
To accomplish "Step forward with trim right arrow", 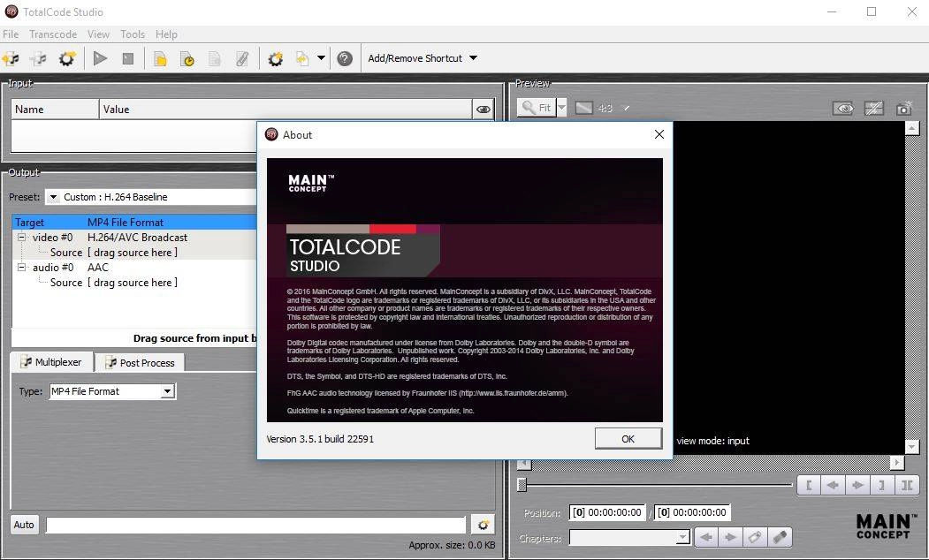I will 858,486.
